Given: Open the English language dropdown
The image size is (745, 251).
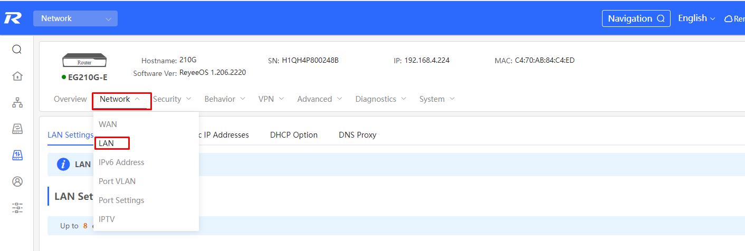Looking at the screenshot, I should (x=696, y=18).
